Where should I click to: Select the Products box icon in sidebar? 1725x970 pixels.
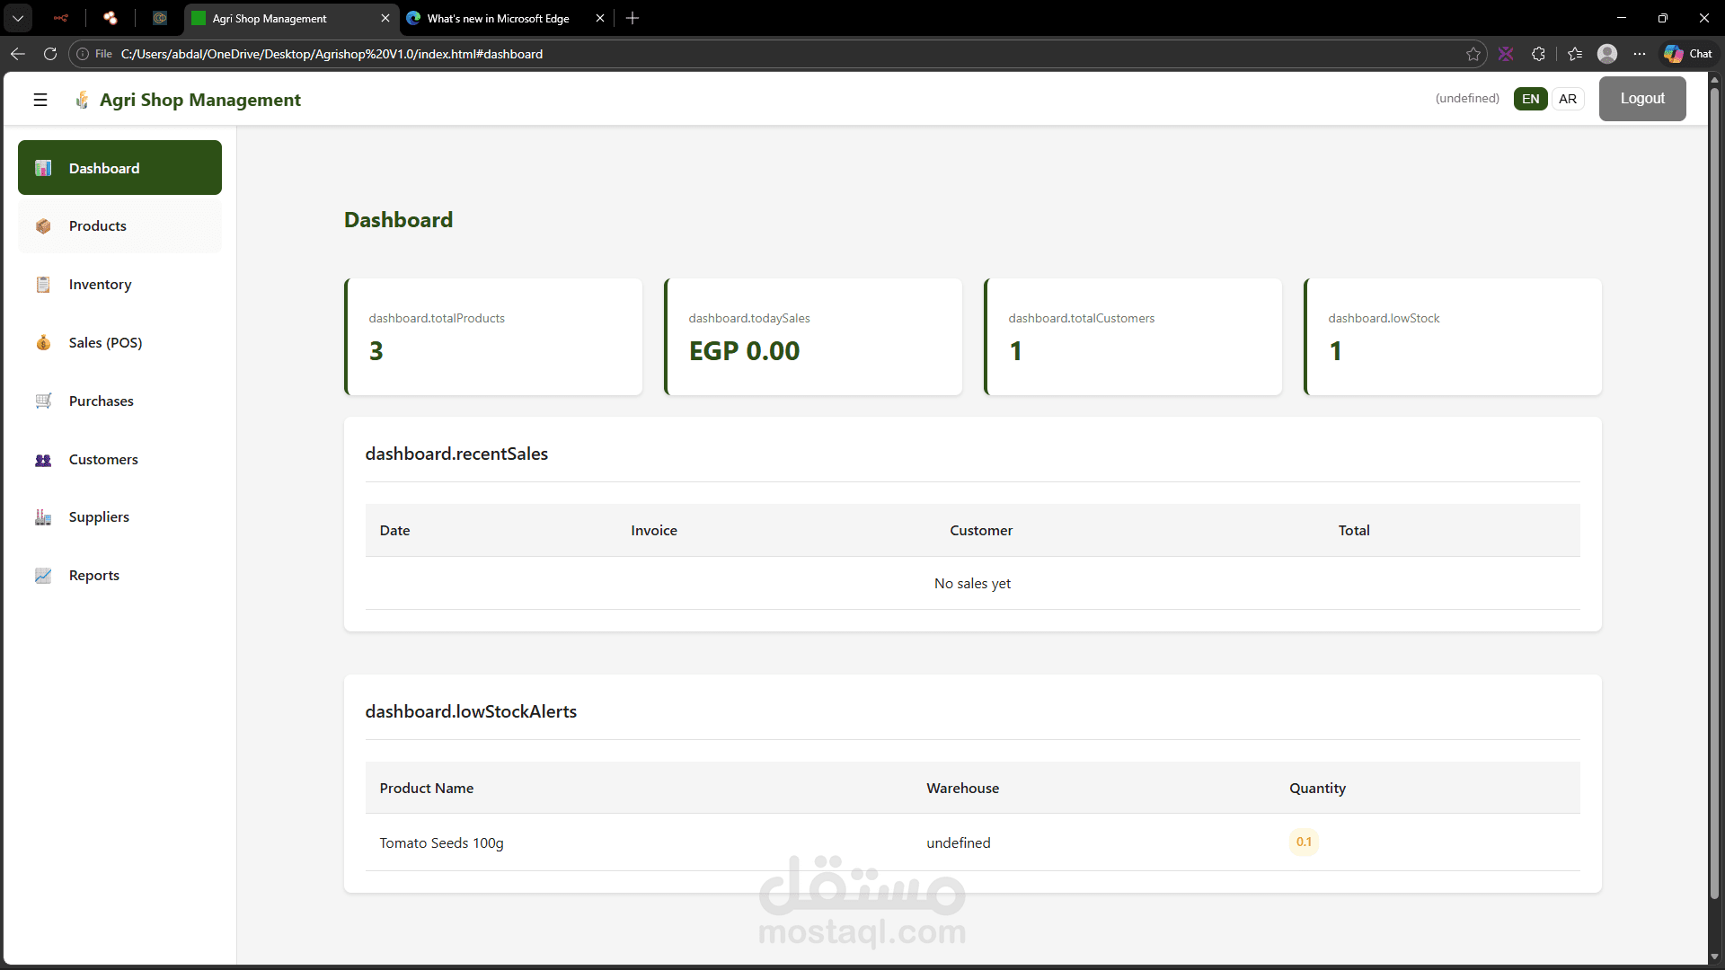click(43, 225)
